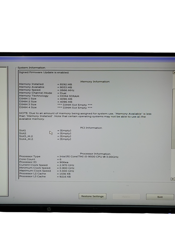
Task: Click the 'Memory Channel Mode' label
Action: click(36, 93)
